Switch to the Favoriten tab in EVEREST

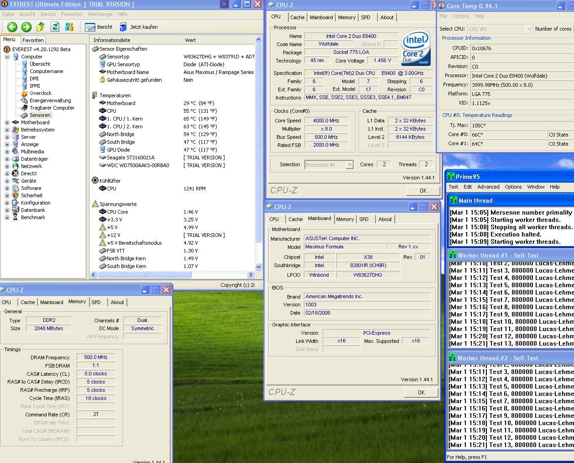point(33,40)
